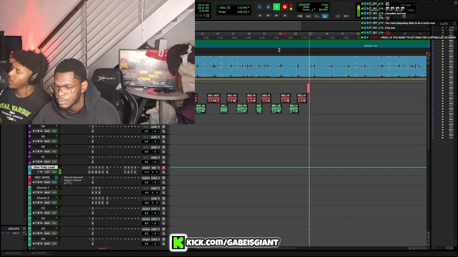Toggle input monitoring on the C3 track
Image resolution: width=458 pixels, height=257 pixels.
pyautogui.click(x=36, y=213)
